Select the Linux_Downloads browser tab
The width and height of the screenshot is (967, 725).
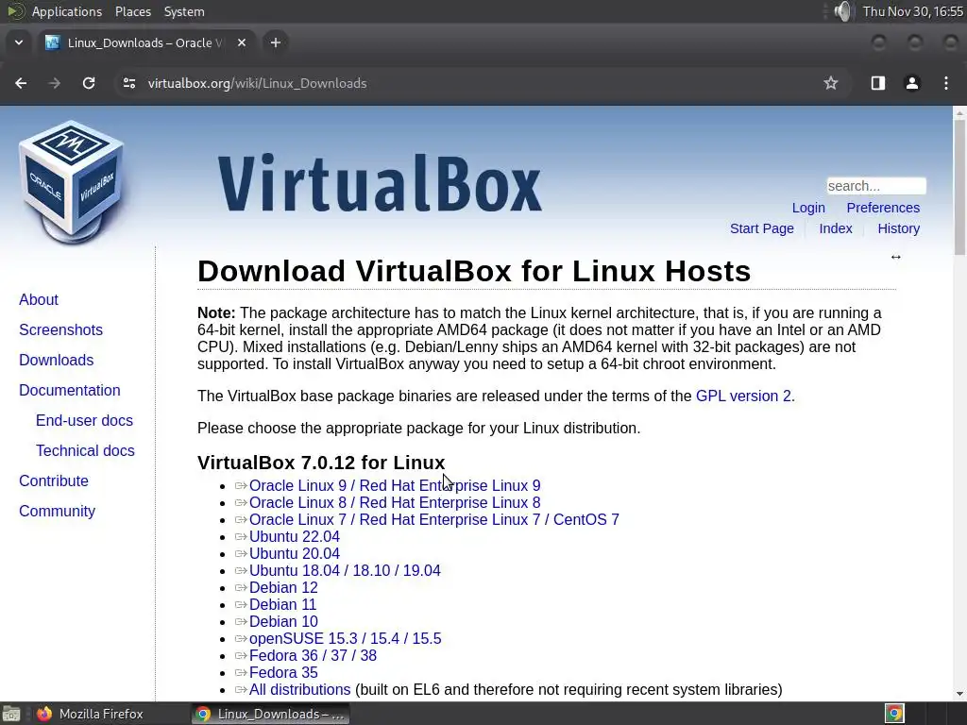[146, 42]
